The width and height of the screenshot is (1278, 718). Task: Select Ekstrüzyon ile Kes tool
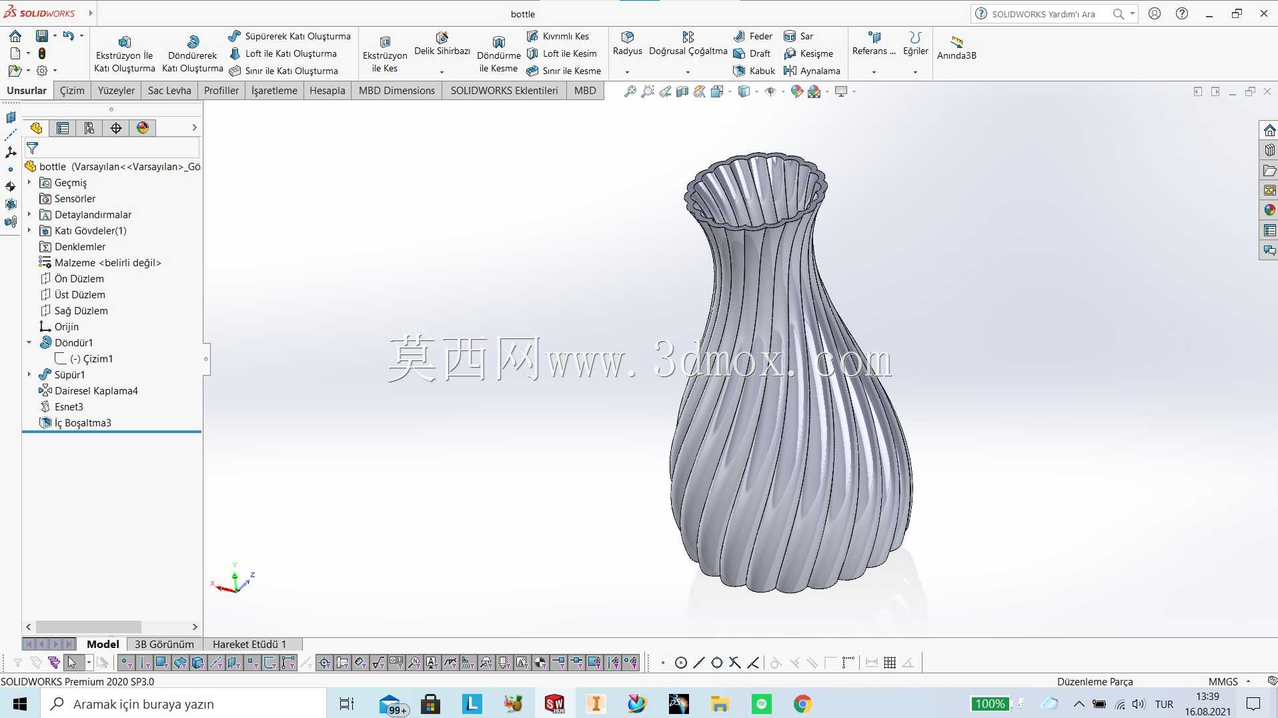385,53
